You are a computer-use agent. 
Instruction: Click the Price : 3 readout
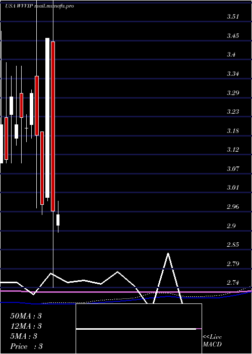tap(27, 346)
